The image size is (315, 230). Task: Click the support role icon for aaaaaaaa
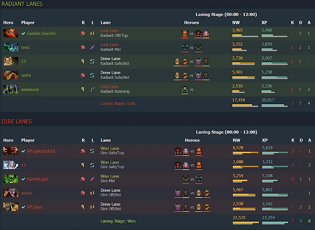click(83, 89)
